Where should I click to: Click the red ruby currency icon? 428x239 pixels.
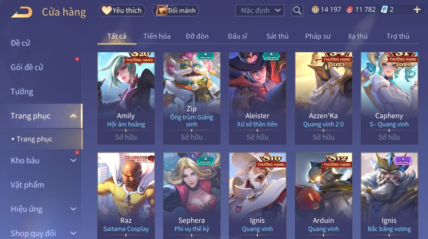tap(350, 10)
